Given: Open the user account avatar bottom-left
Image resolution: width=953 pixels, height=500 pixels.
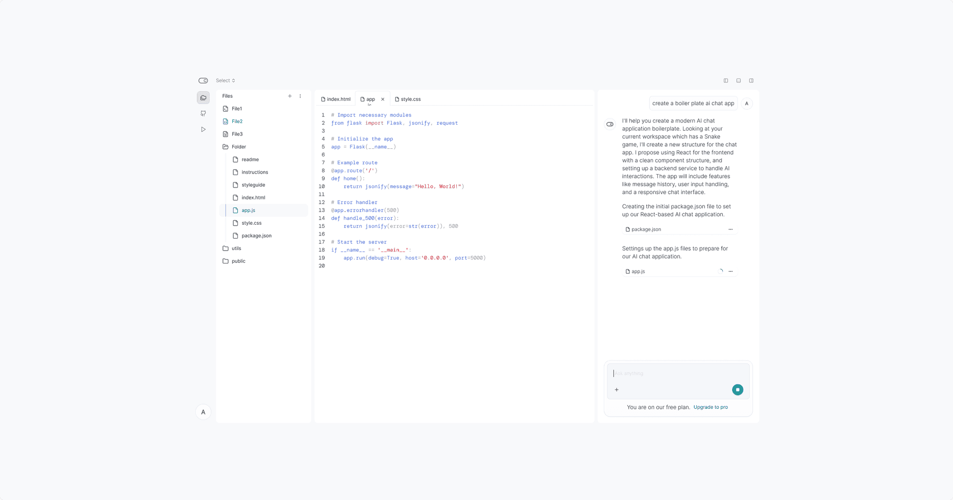Looking at the screenshot, I should [203, 412].
